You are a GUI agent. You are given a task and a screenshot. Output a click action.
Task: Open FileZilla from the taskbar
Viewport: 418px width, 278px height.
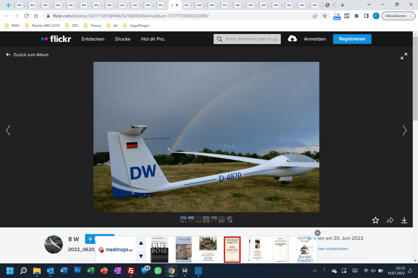131,271
